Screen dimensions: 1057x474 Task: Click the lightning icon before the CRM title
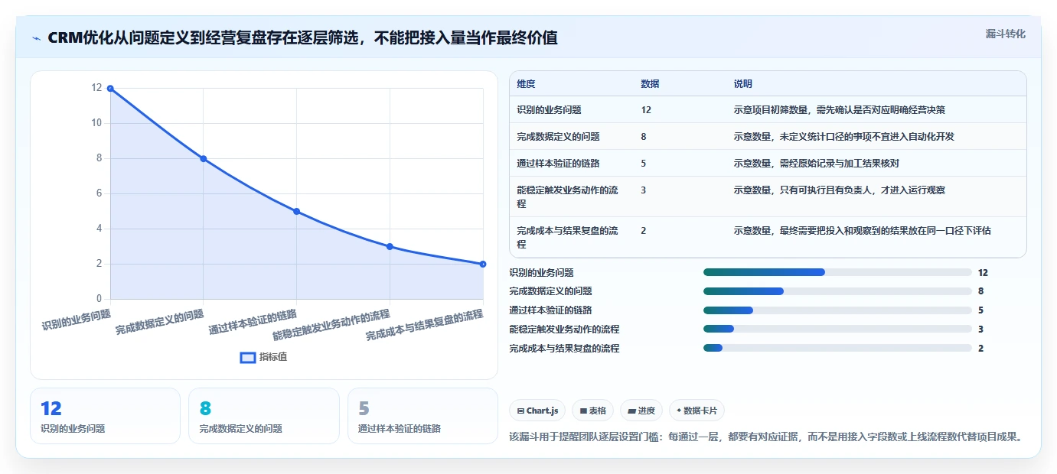[36, 38]
